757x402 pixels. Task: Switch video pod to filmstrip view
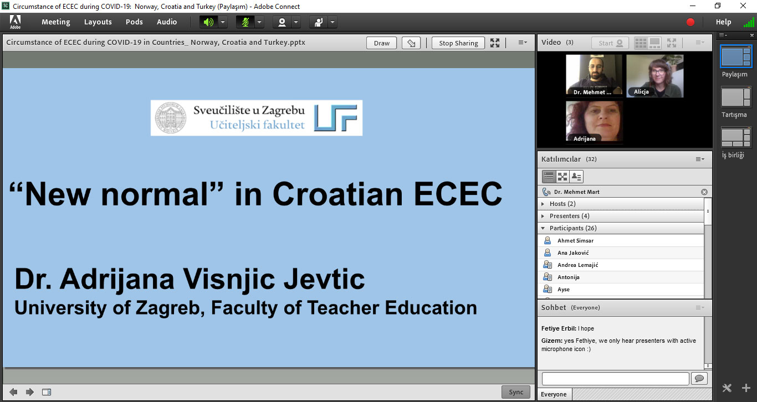654,43
